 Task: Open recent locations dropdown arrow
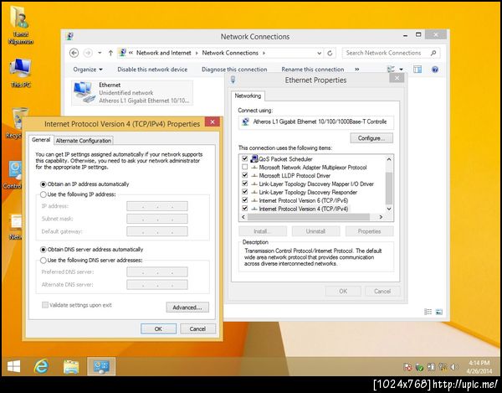(x=100, y=53)
